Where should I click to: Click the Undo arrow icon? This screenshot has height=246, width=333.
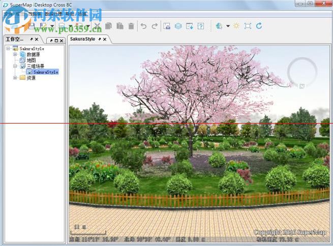(144, 26)
